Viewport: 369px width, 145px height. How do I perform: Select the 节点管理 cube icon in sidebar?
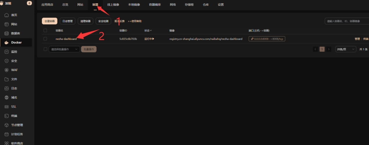point(6,125)
